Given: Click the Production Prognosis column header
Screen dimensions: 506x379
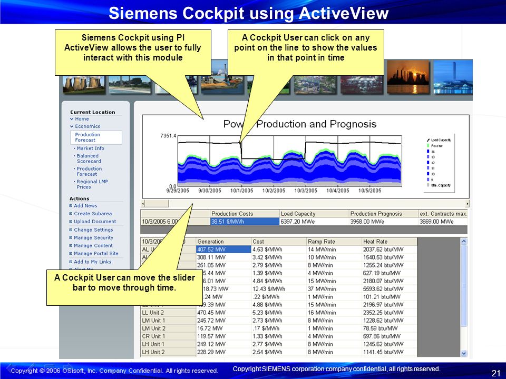Looking at the screenshot, I should pos(383,214).
